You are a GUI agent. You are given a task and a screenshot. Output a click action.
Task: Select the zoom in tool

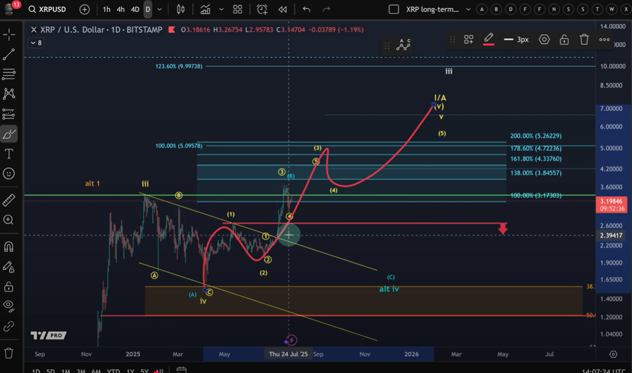coord(9,220)
